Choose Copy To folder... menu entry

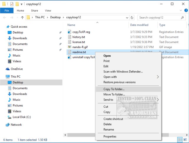point(128,89)
